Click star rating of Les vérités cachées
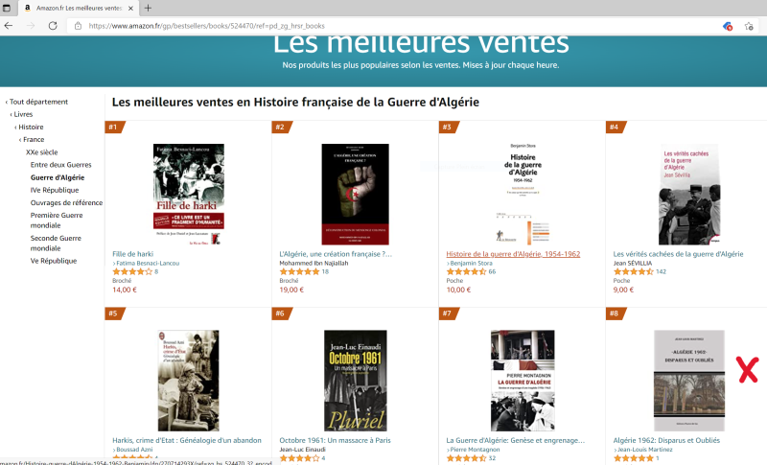The image size is (767, 465). pyautogui.click(x=634, y=272)
